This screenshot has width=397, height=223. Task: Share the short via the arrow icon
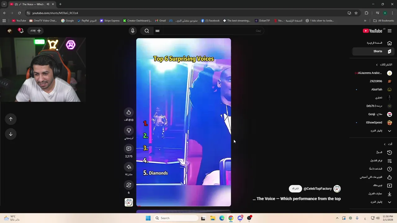click(x=129, y=167)
